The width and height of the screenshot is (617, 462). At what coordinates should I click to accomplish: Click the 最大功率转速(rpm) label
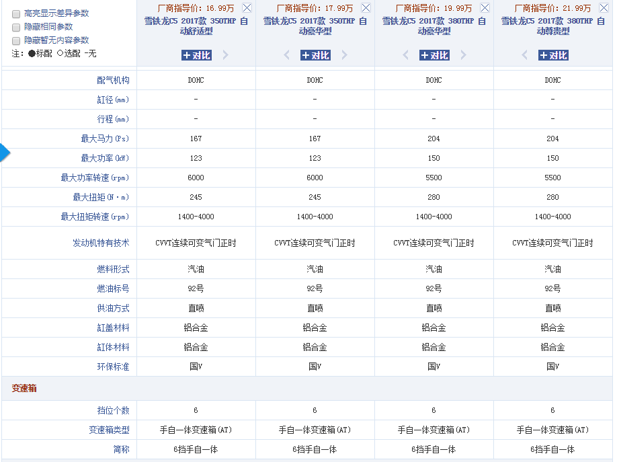95,178
